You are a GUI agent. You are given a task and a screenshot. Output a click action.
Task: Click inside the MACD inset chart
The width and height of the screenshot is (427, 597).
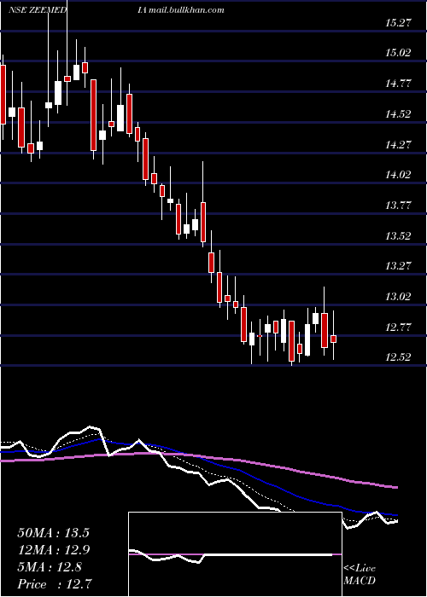235,554
